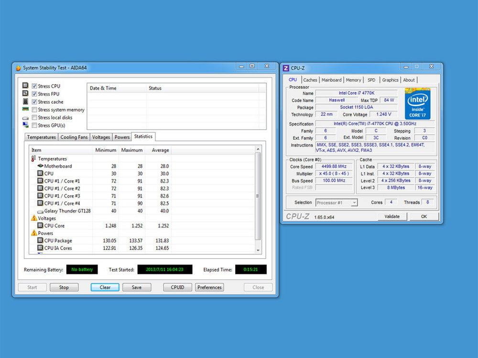Click the Item column header
Viewport: 478px width, 358px height.
61,150
